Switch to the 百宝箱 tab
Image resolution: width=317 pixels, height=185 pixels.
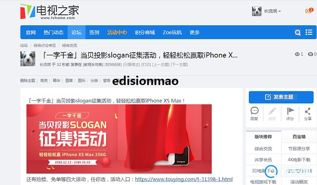coord(299,137)
